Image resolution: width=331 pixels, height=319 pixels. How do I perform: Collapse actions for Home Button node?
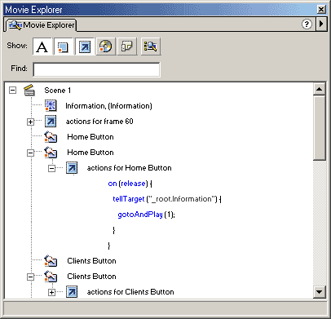point(51,168)
